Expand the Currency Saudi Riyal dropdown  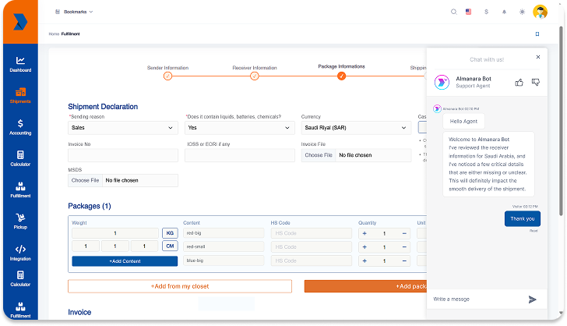tap(355, 127)
